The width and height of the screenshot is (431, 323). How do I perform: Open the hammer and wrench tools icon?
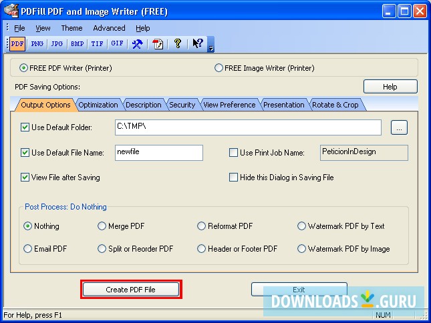(137, 44)
